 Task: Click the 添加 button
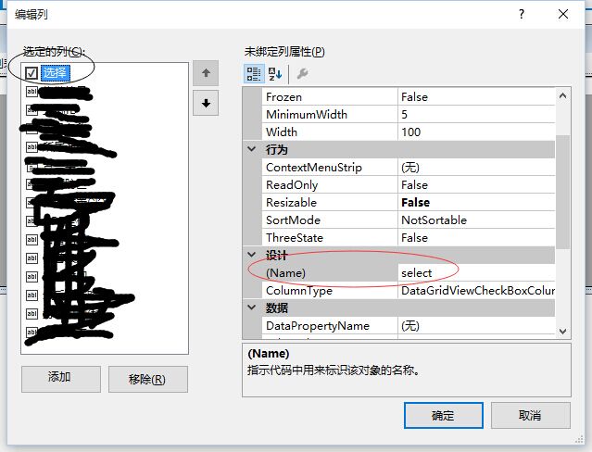(61, 379)
